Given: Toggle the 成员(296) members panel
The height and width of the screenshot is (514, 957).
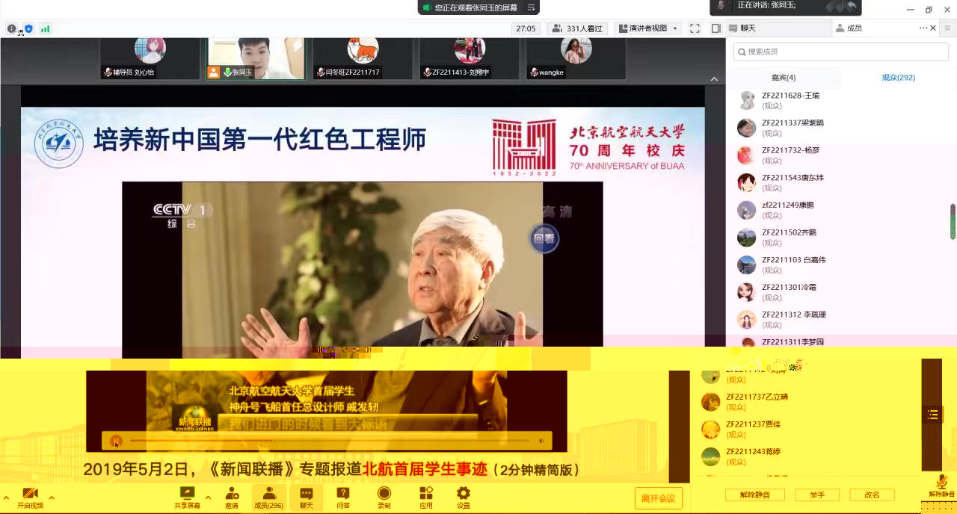Looking at the screenshot, I should click(268, 498).
